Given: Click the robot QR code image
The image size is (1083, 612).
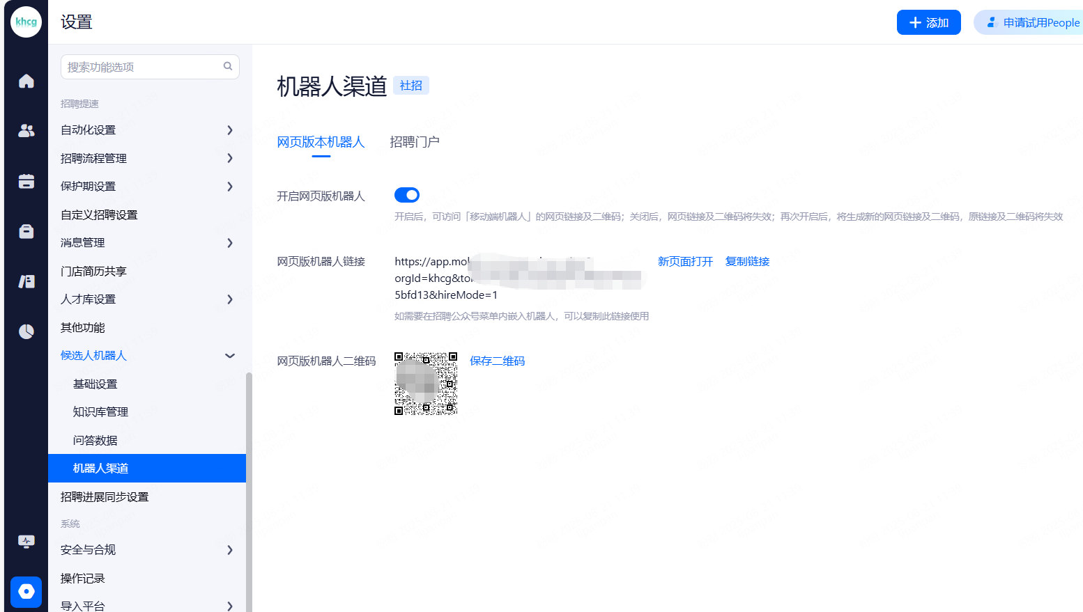Looking at the screenshot, I should (426, 384).
